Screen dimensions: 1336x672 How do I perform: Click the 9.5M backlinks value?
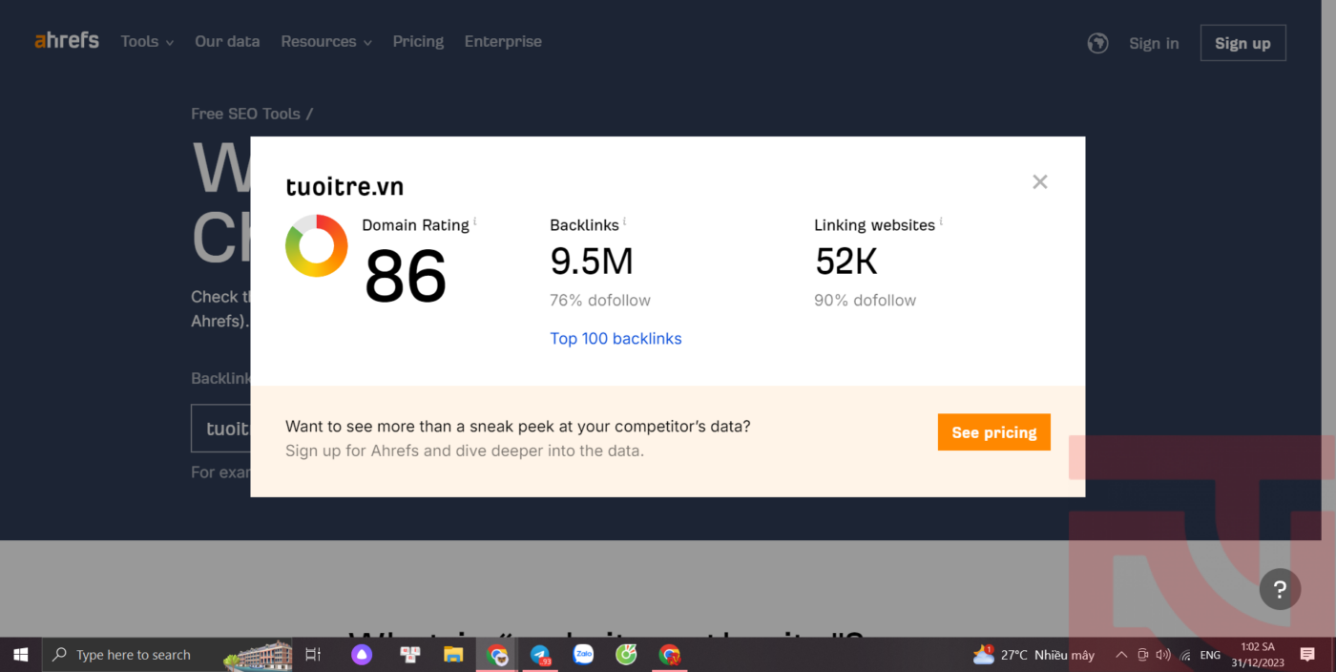click(x=592, y=262)
